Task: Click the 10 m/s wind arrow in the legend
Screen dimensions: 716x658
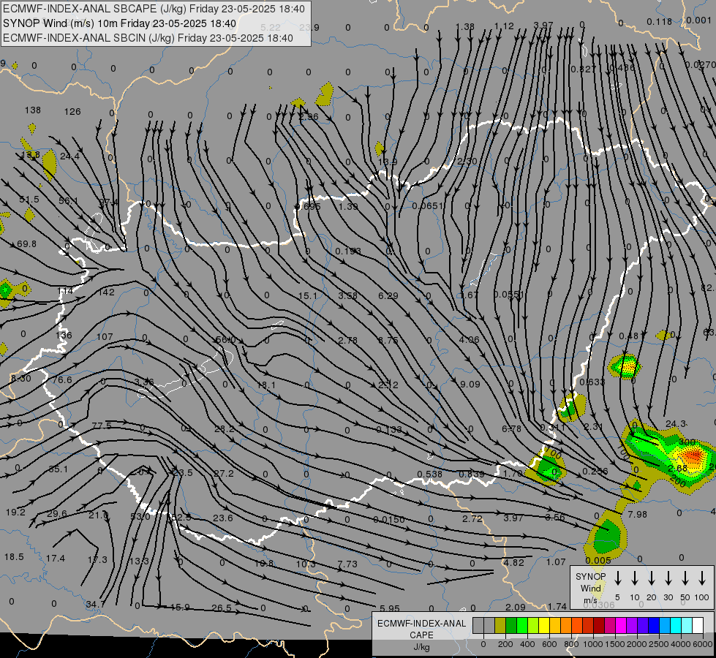Action: point(635,578)
